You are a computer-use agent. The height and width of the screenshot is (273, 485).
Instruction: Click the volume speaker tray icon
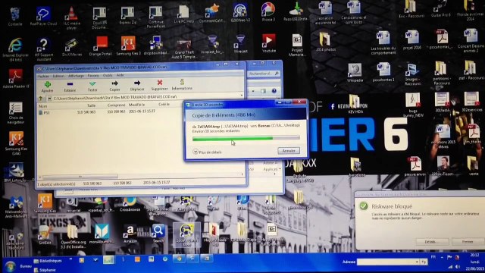(x=458, y=266)
